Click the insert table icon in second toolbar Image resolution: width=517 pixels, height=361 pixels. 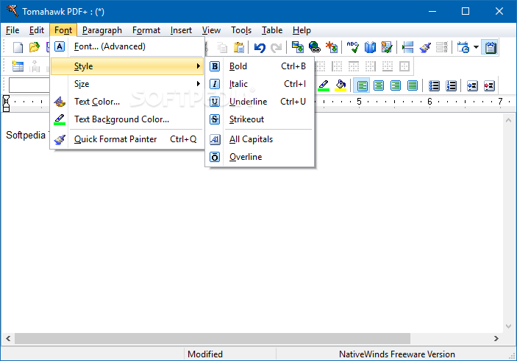18,66
